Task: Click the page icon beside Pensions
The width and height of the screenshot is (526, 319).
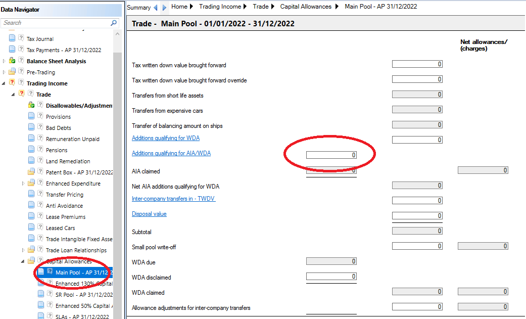Action: coord(31,150)
